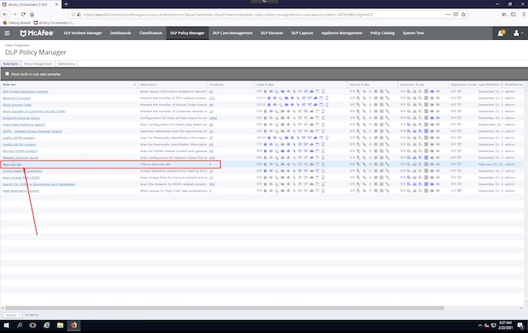Screen dimensions: 528x333
Task: Open Web Application Control rule set
Action: click(x=20, y=191)
